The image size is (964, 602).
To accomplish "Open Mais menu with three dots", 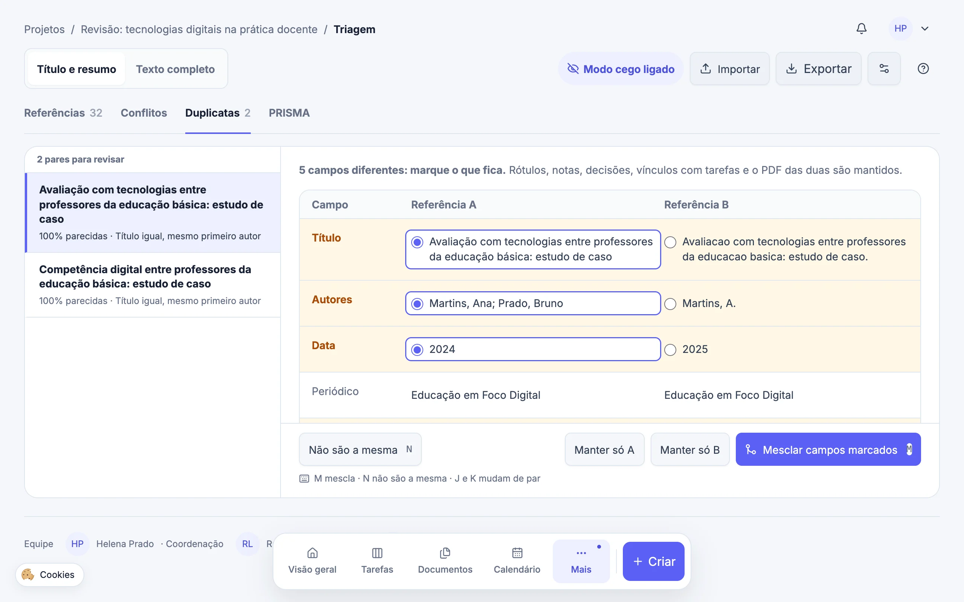I will click(x=581, y=561).
